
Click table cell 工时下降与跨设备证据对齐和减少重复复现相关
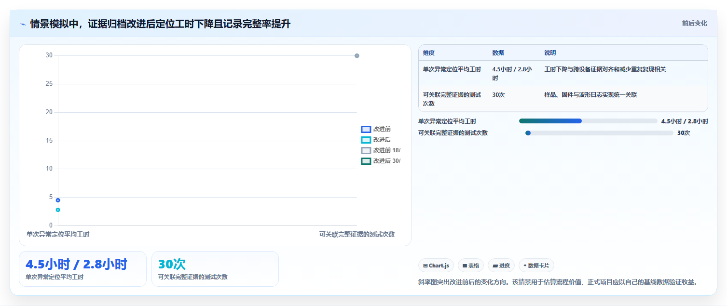(x=605, y=69)
